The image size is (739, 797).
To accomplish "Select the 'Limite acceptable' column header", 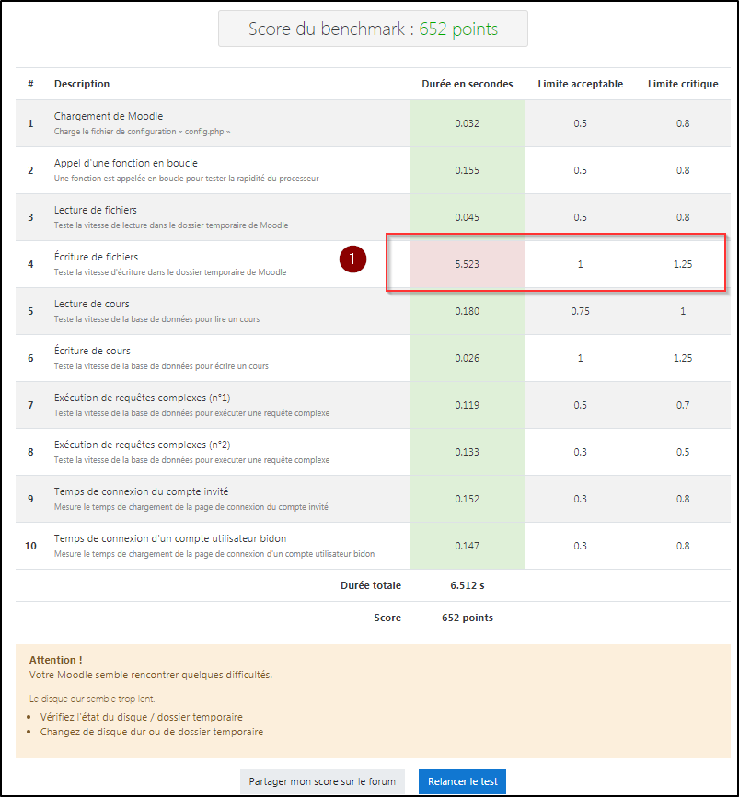I will [580, 84].
